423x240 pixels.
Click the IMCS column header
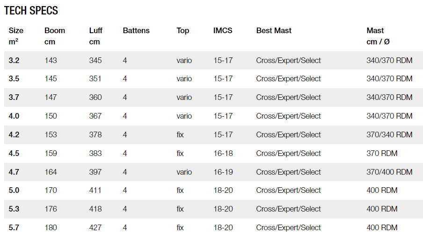[x=223, y=31]
